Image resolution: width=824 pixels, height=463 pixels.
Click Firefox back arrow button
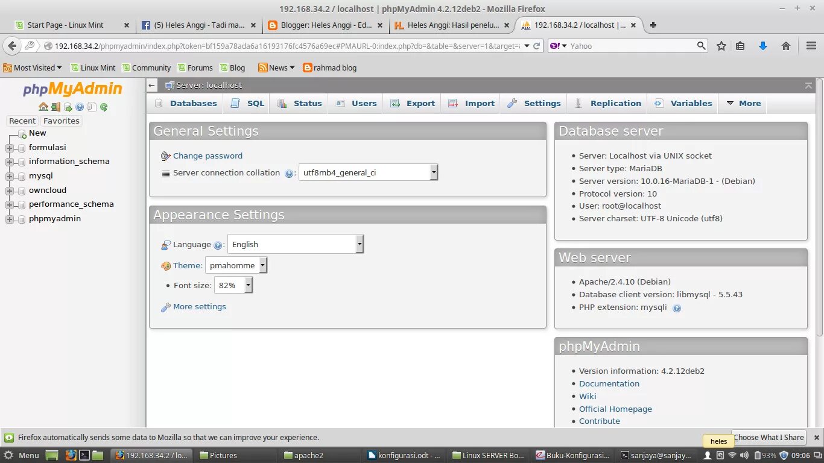click(11, 46)
